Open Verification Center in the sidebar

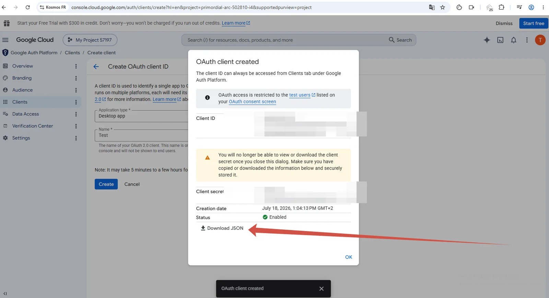[x=33, y=126]
